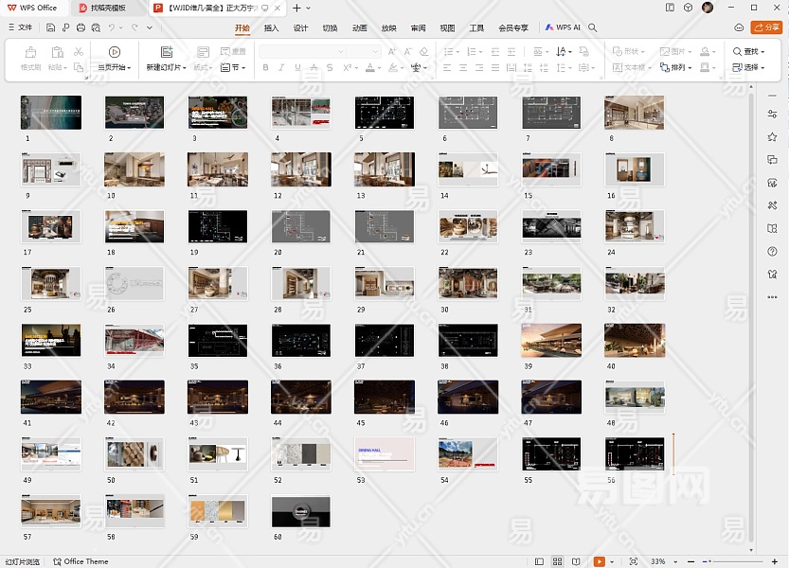
Task: Click the 当页开始 play from current slide icon
Action: point(114,52)
